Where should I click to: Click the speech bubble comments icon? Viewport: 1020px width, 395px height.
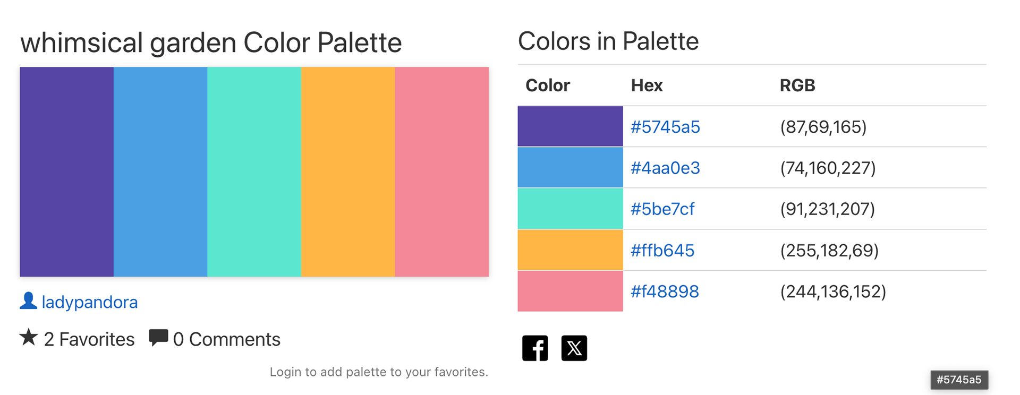158,338
